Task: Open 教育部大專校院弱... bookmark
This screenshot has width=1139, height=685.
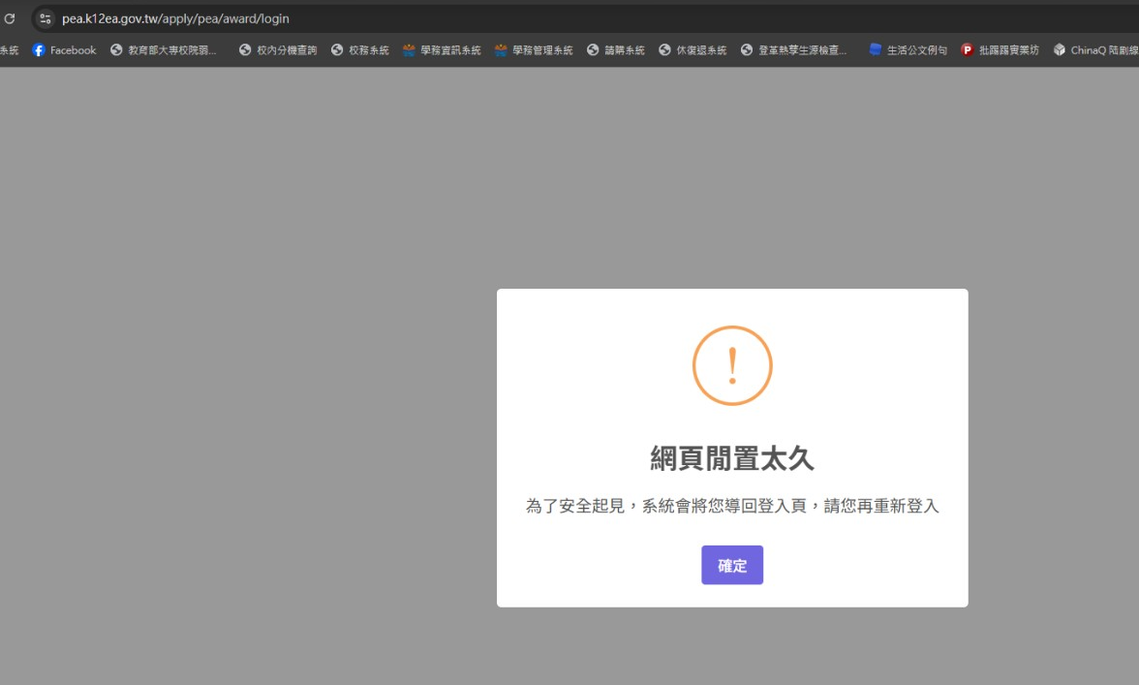Action: click(x=164, y=50)
